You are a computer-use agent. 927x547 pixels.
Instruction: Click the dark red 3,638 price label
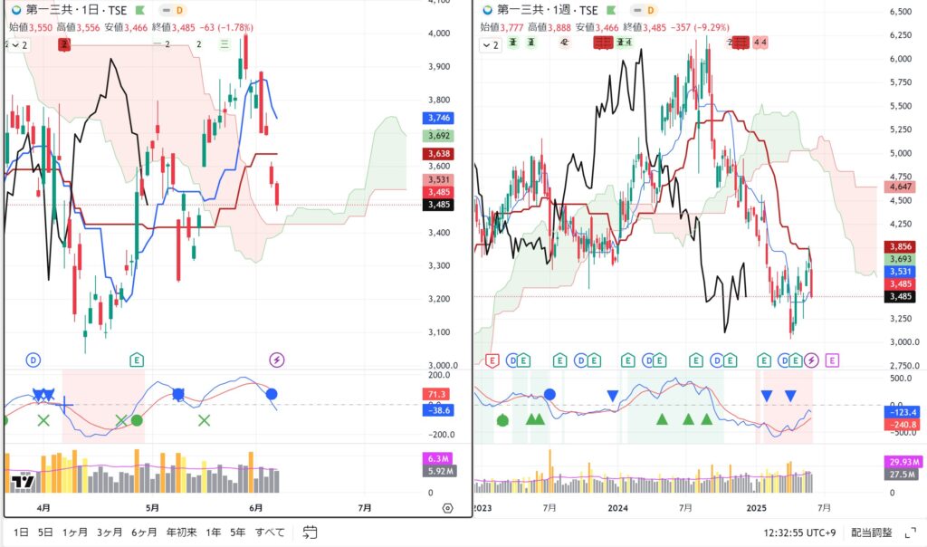coord(438,154)
